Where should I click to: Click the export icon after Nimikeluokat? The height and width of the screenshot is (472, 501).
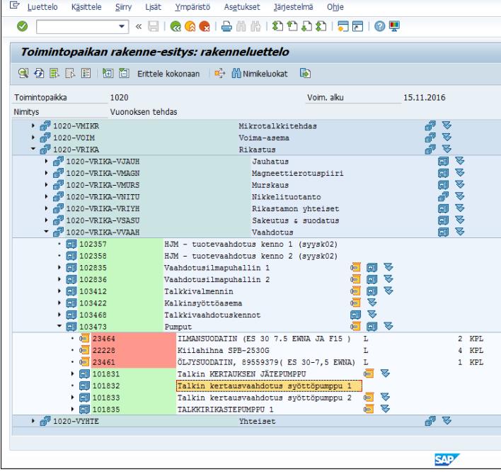click(x=305, y=73)
